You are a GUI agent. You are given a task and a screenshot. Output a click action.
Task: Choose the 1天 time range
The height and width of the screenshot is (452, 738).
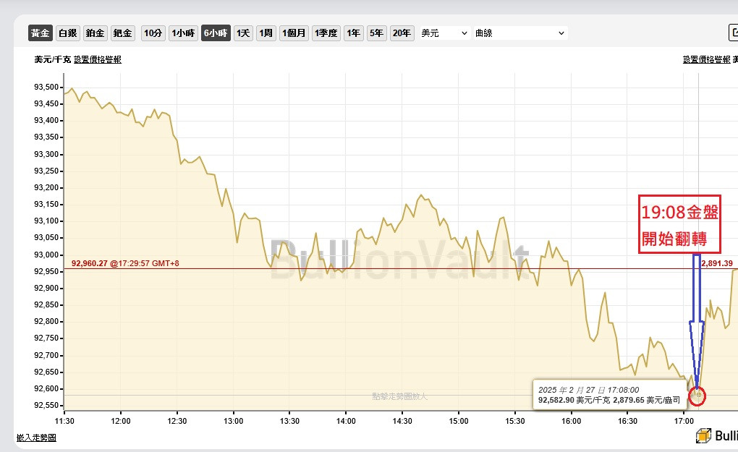(x=244, y=33)
